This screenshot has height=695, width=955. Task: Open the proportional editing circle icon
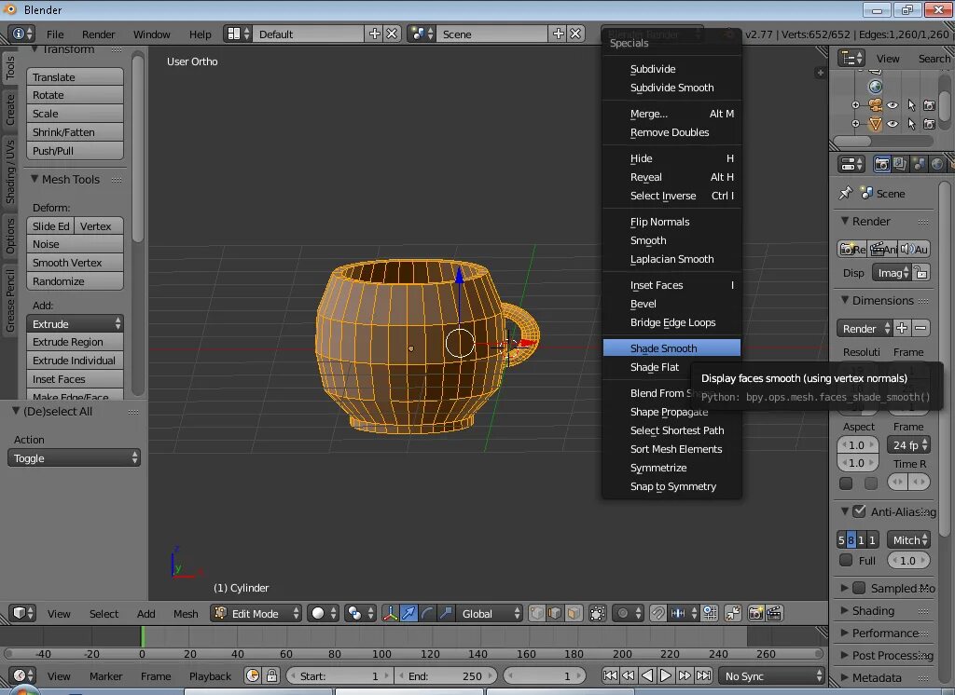pyautogui.click(x=624, y=614)
